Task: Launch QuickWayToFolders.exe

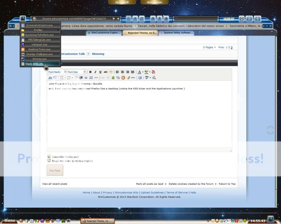Action: point(40,35)
